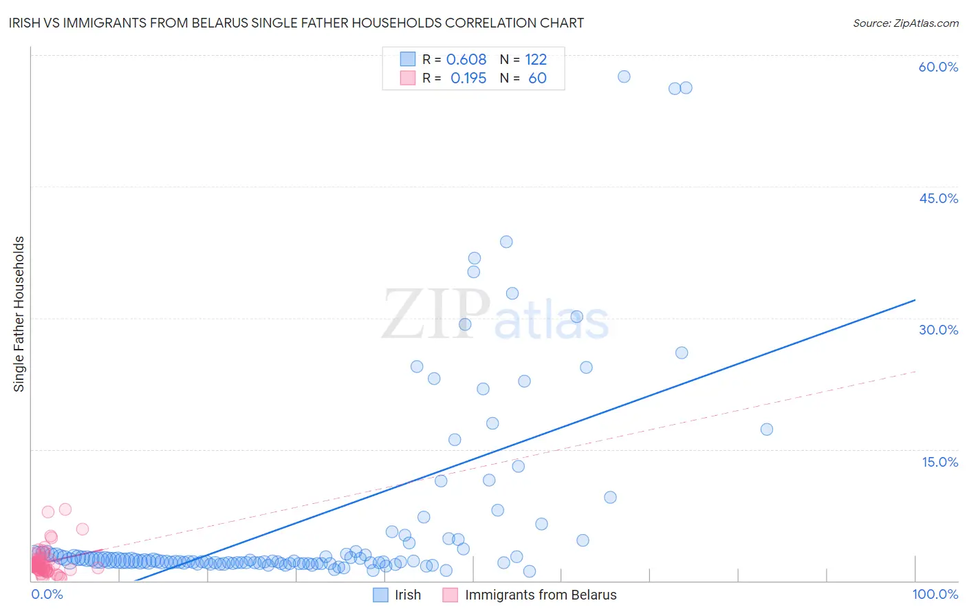The width and height of the screenshot is (967, 614).
Task: Click the 100.0% x-axis label
Action: pyautogui.click(x=935, y=594)
